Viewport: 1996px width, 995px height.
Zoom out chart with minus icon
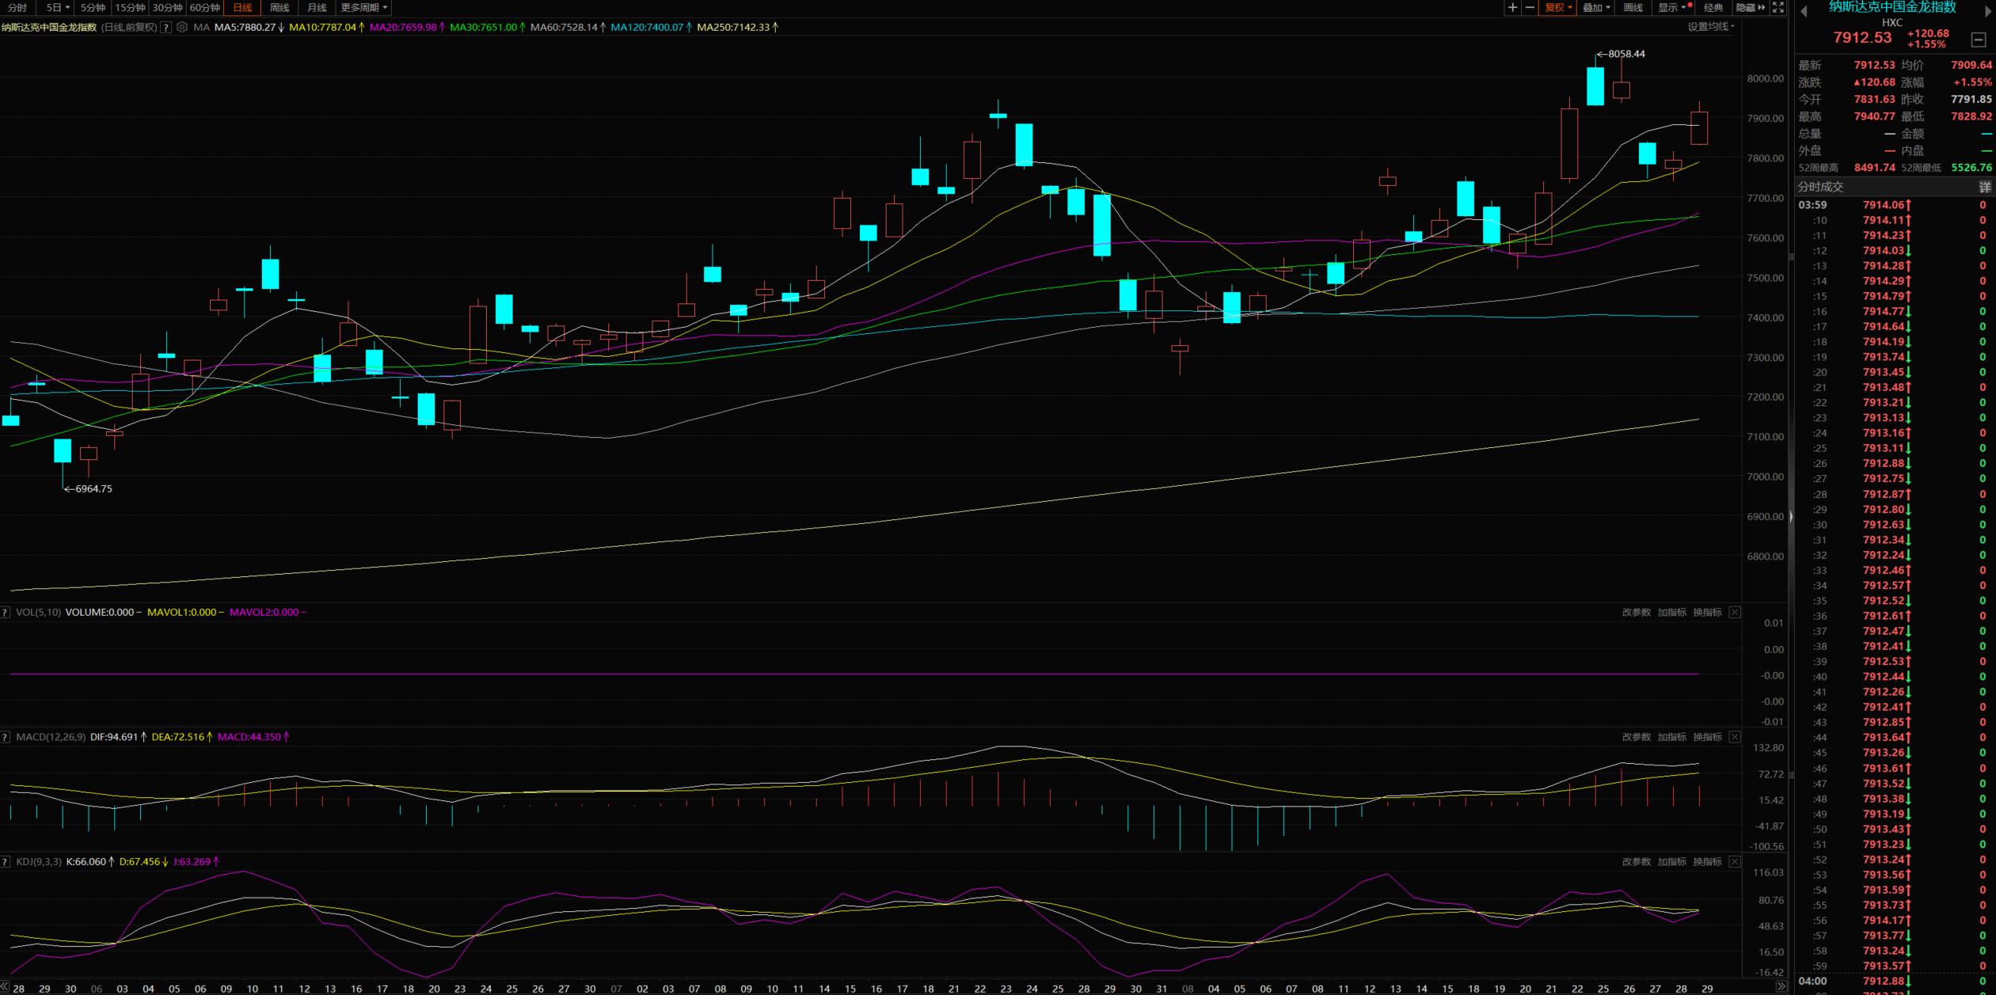(1530, 7)
